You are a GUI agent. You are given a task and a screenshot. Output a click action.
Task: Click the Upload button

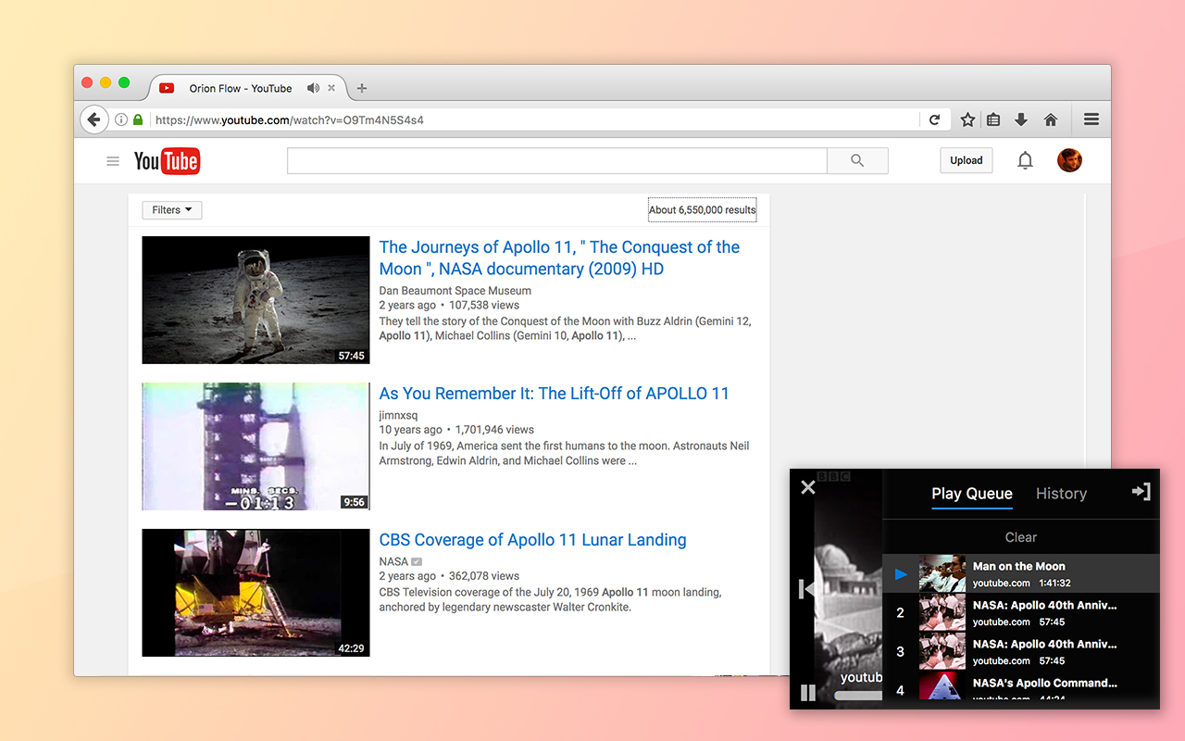(966, 160)
